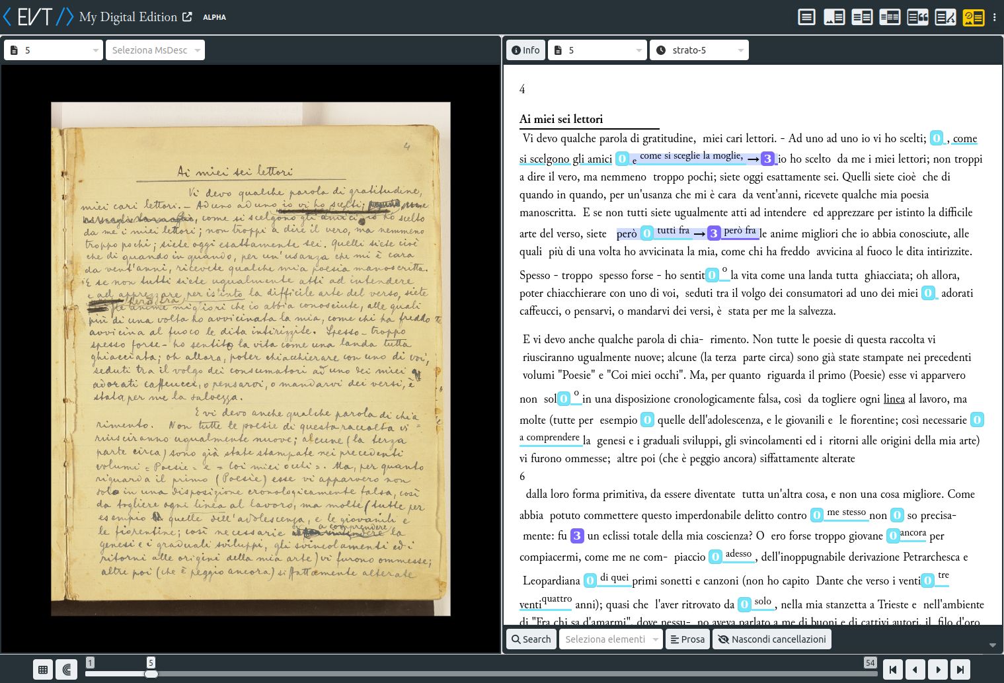The image size is (1004, 683).
Task: Expand the Seleziona MsDesc dropdown
Action: [155, 50]
